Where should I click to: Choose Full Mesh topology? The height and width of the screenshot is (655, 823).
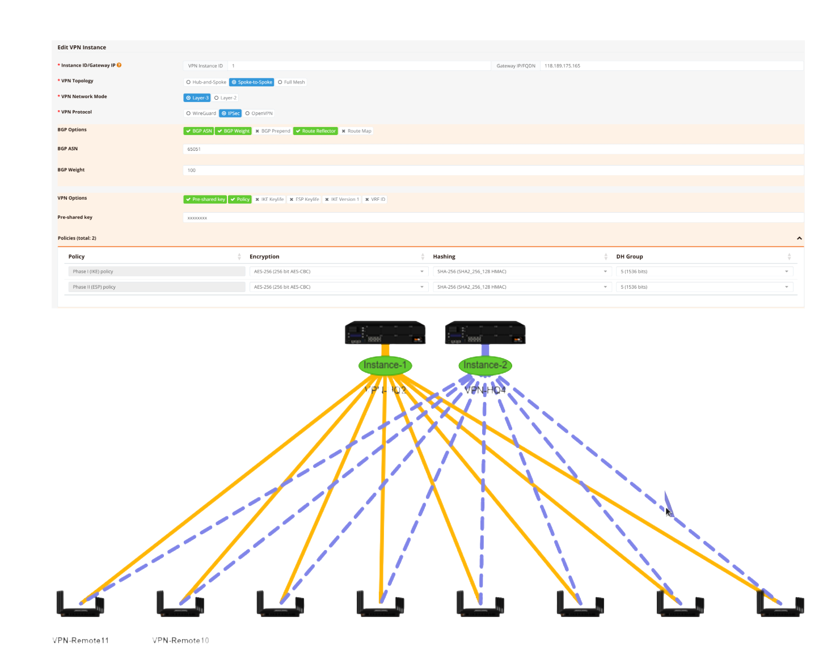point(292,82)
